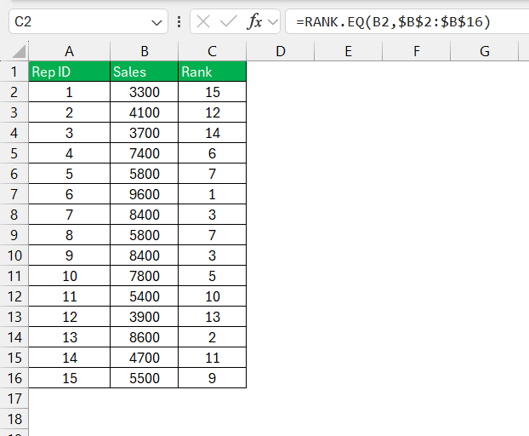This screenshot has height=436, width=529.
Task: Select row 5 header
Action: click(14, 153)
